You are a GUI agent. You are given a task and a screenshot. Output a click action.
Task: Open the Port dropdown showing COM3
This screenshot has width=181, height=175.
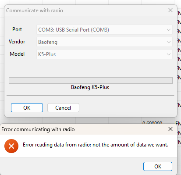click(x=104, y=30)
